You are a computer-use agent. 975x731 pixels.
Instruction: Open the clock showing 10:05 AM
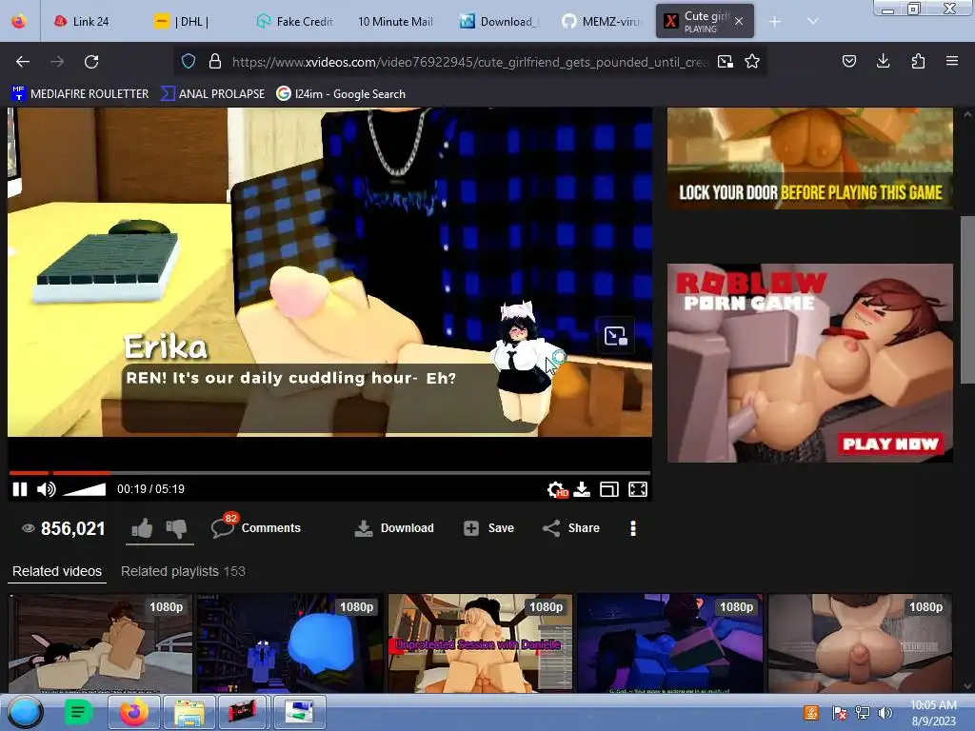[933, 713]
